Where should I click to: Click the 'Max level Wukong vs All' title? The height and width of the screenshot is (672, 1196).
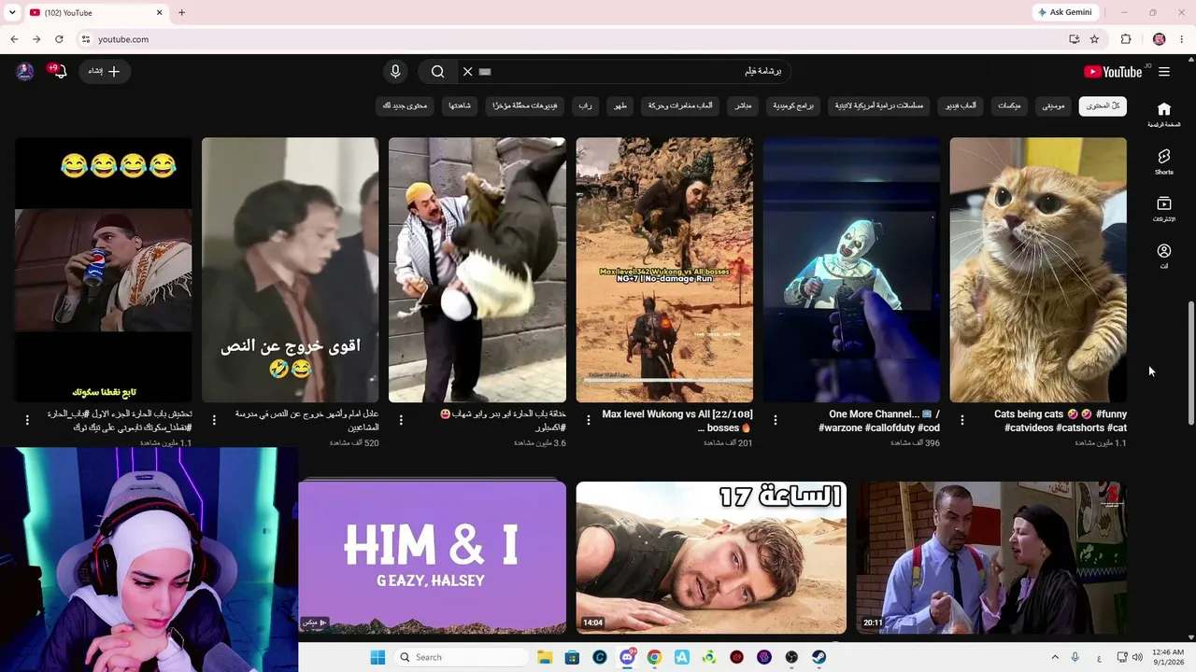[677, 421]
